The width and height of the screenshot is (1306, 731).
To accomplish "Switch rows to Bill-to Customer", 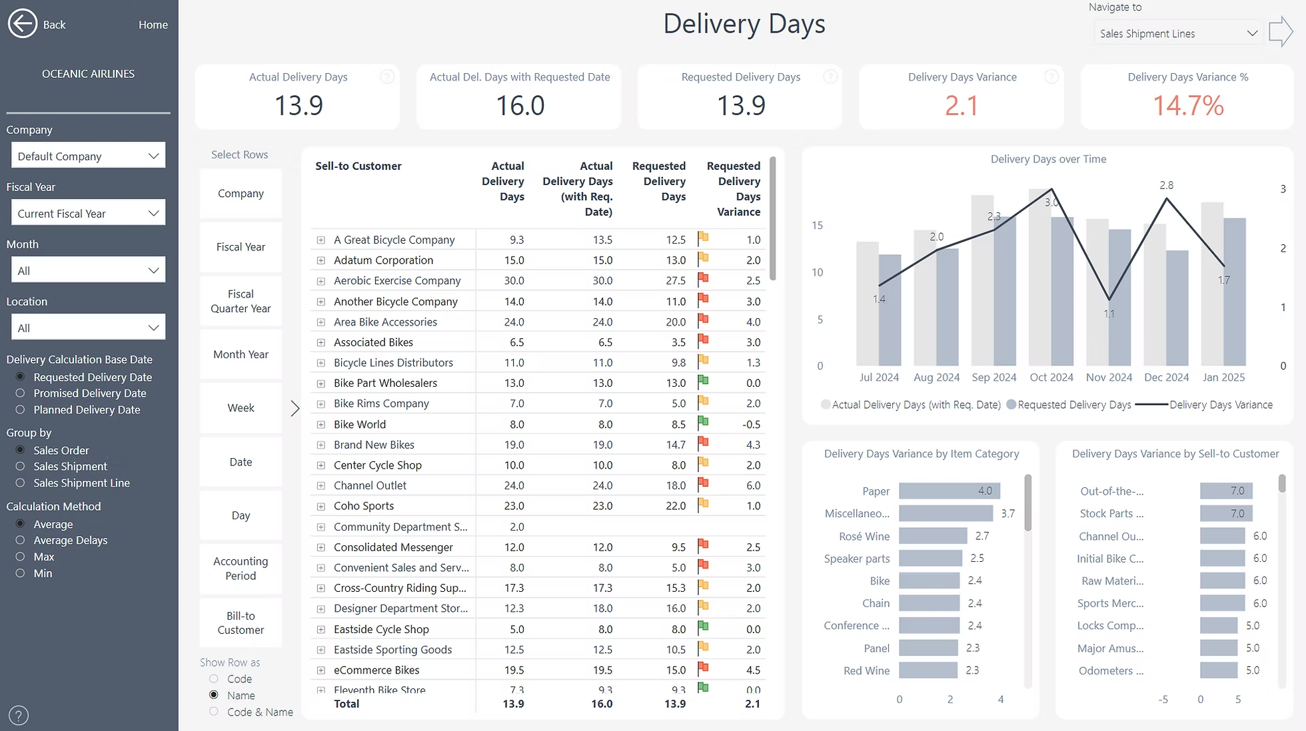I will [x=240, y=622].
